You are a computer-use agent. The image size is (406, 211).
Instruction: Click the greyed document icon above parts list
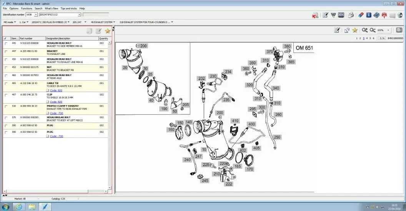(89, 31)
